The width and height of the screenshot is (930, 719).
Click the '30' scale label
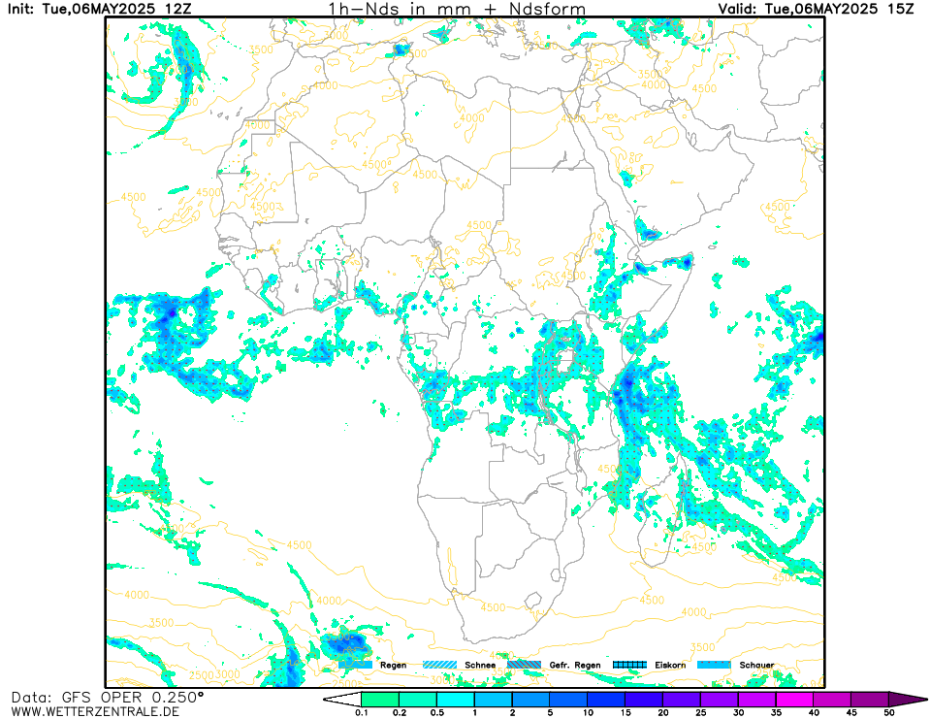click(738, 713)
